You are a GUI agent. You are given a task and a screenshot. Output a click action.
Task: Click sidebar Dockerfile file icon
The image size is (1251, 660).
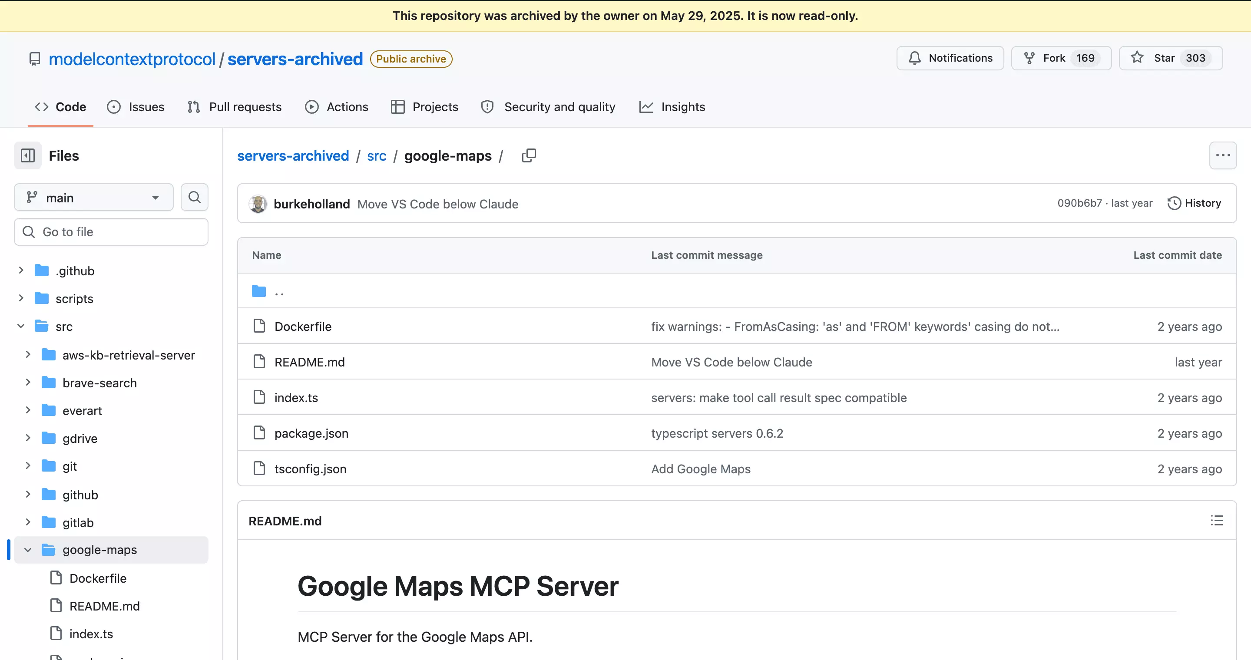coord(56,578)
